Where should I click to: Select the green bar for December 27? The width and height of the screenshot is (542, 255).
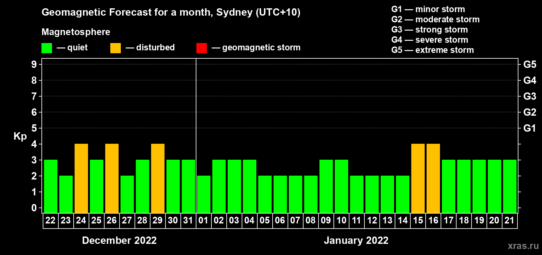point(127,194)
